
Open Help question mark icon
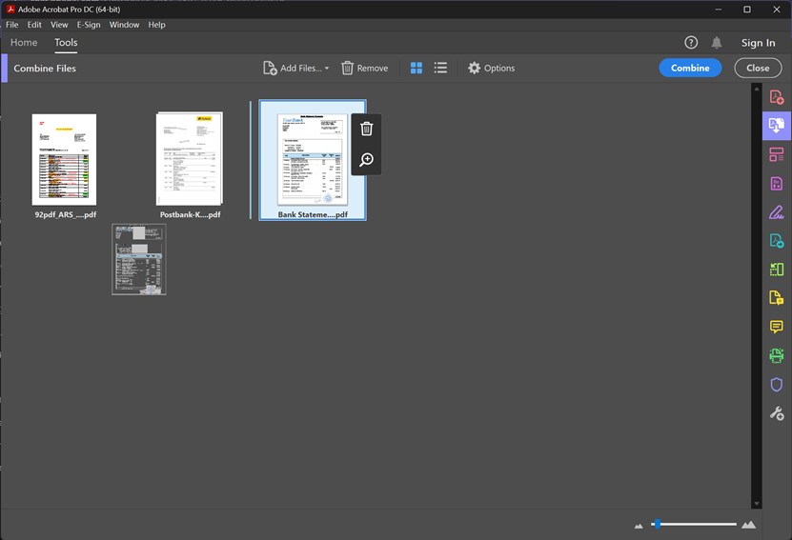pos(691,43)
